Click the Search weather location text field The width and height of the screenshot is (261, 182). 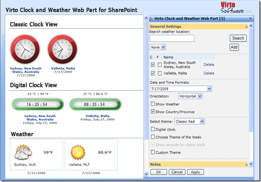tap(172, 38)
